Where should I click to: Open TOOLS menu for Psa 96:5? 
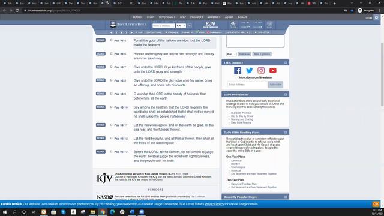coord(101,40)
